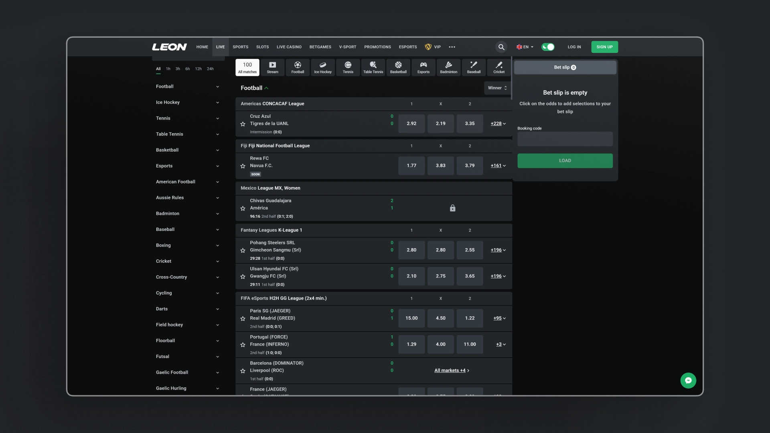
Task: Pick odds 2.55 for Gimcheon Sangmu
Action: (x=470, y=250)
